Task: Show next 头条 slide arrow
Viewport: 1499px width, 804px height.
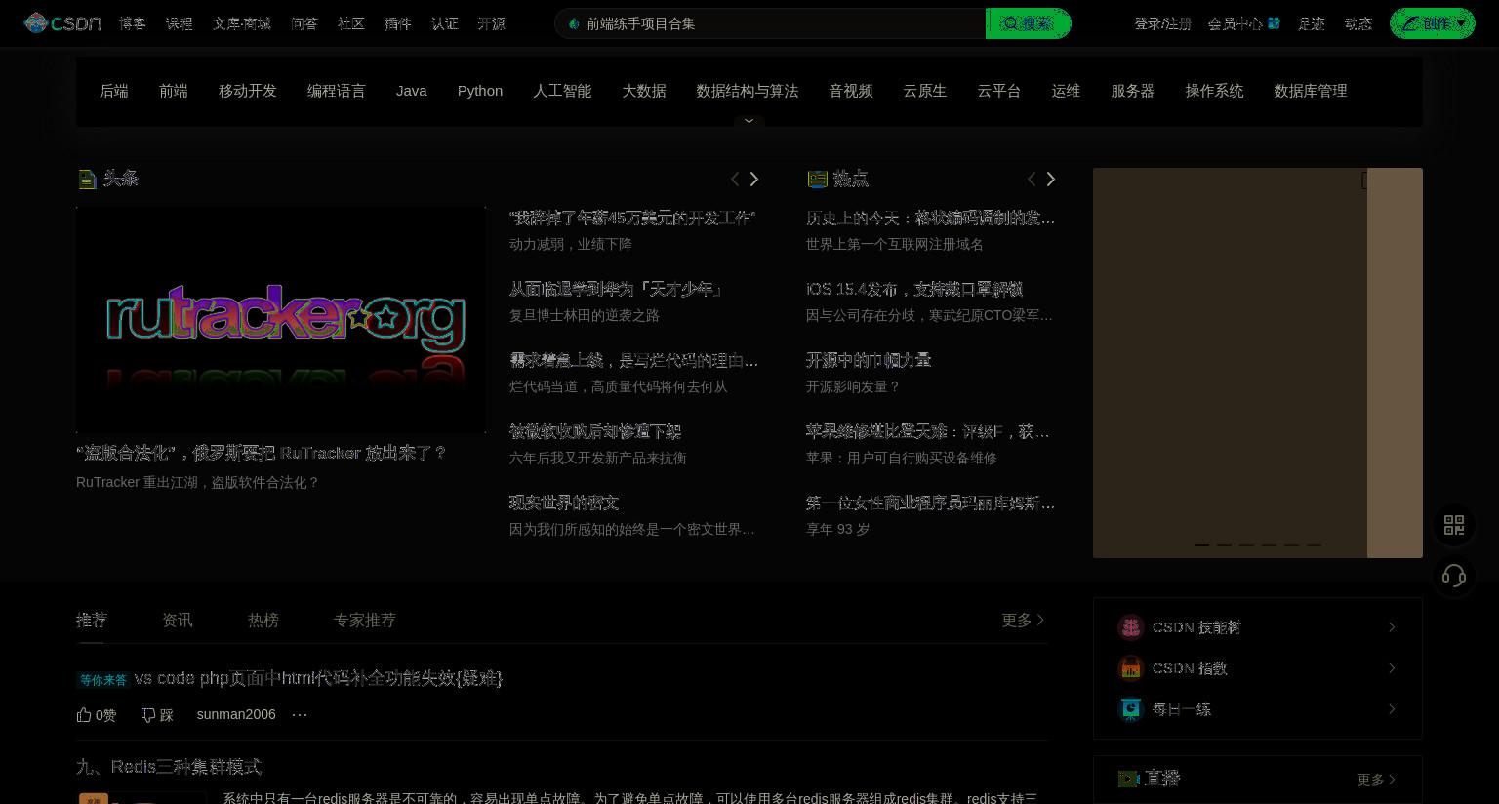Action: tap(753, 179)
